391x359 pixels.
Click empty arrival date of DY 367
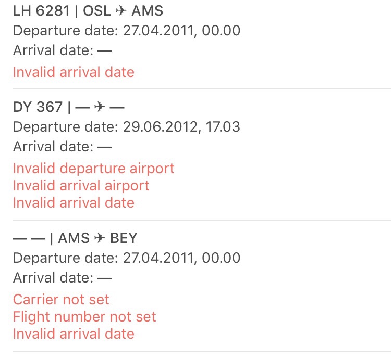[x=105, y=147]
